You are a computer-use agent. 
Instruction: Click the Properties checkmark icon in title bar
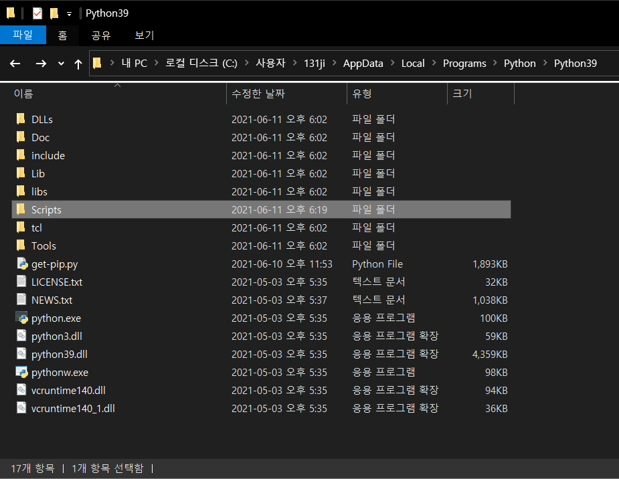point(37,13)
